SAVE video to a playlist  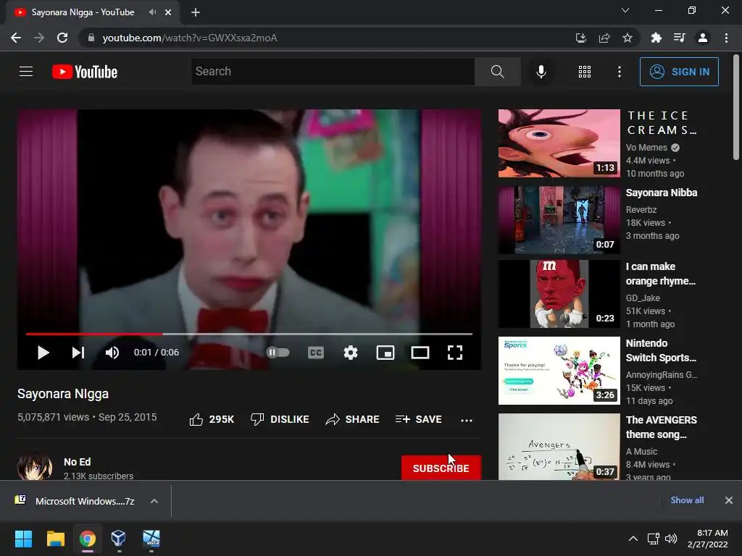click(419, 419)
